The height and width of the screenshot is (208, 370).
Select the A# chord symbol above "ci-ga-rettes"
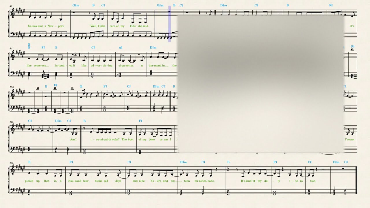click(121, 47)
